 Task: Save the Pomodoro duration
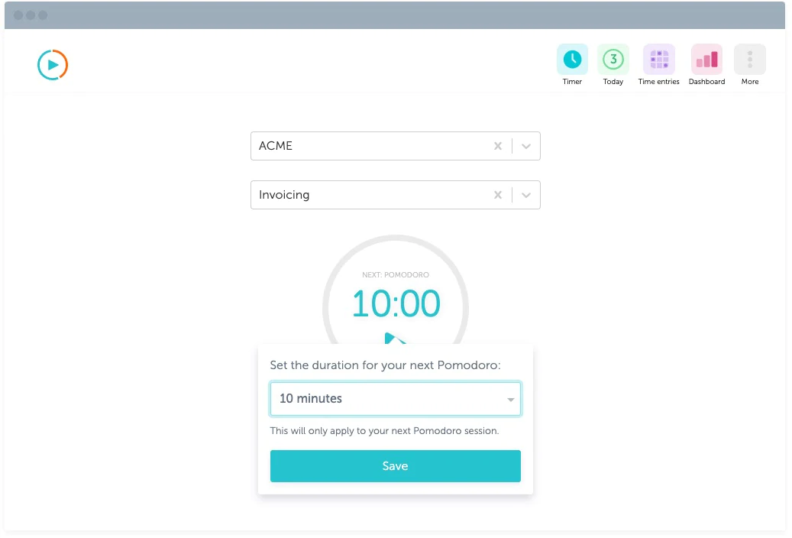click(x=396, y=466)
